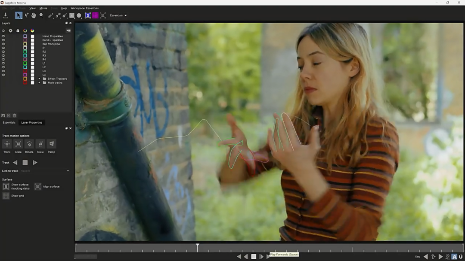Change spline color of Hand R sparkles
The width and height of the screenshot is (465, 261).
click(x=25, y=36)
